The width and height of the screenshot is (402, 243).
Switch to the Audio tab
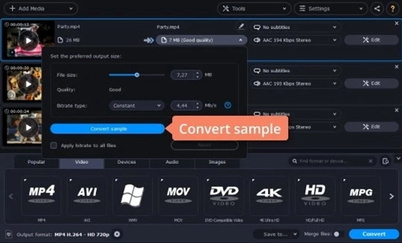pyautogui.click(x=172, y=162)
